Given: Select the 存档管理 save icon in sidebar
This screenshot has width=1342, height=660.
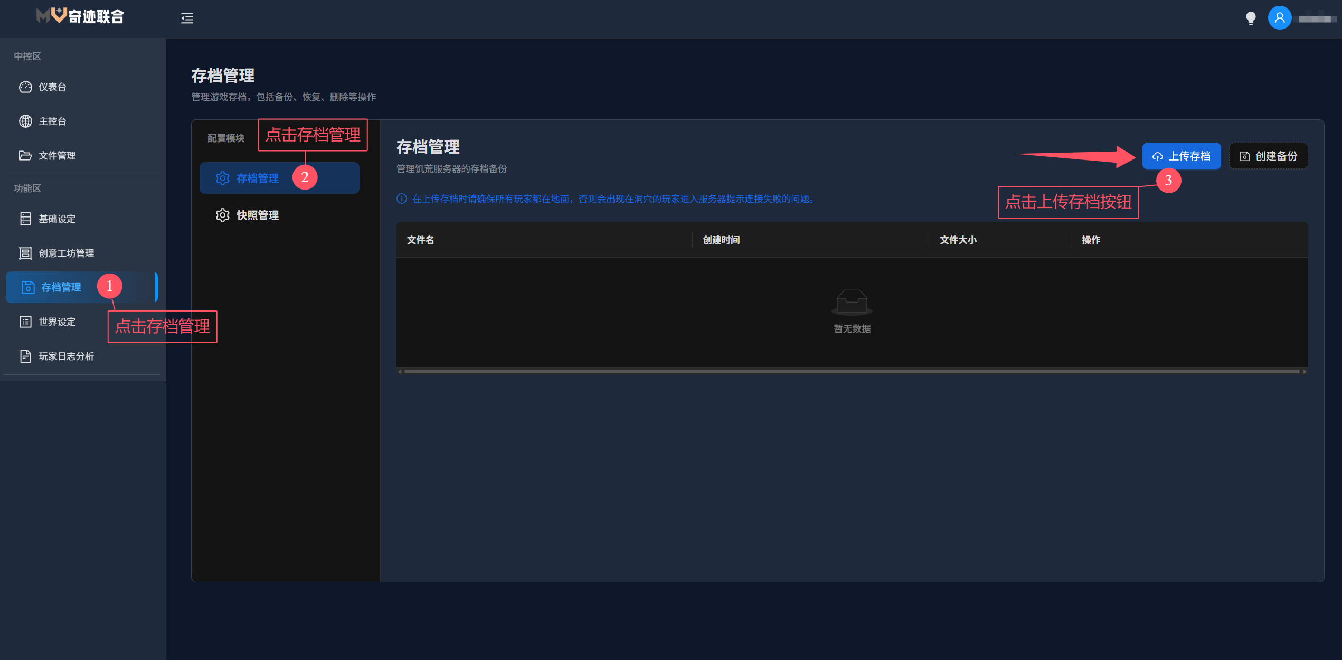Looking at the screenshot, I should [26, 287].
